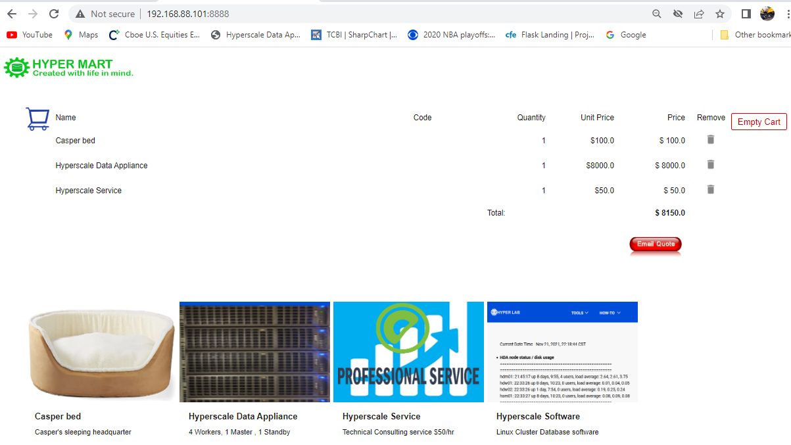Click the Empty Cart button
791x445 pixels.
pyautogui.click(x=759, y=122)
